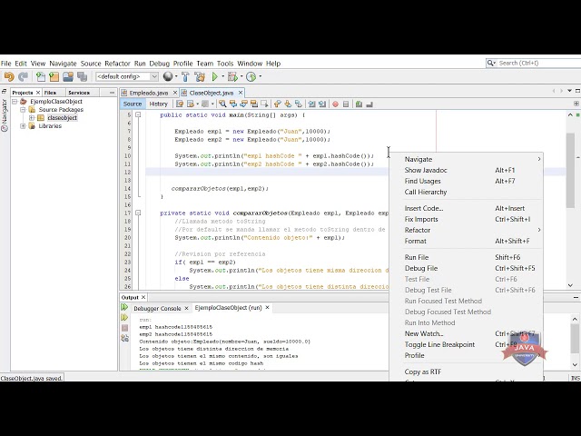Click the Redo icon in the main toolbar
The width and height of the screenshot is (581, 436).
(23, 76)
